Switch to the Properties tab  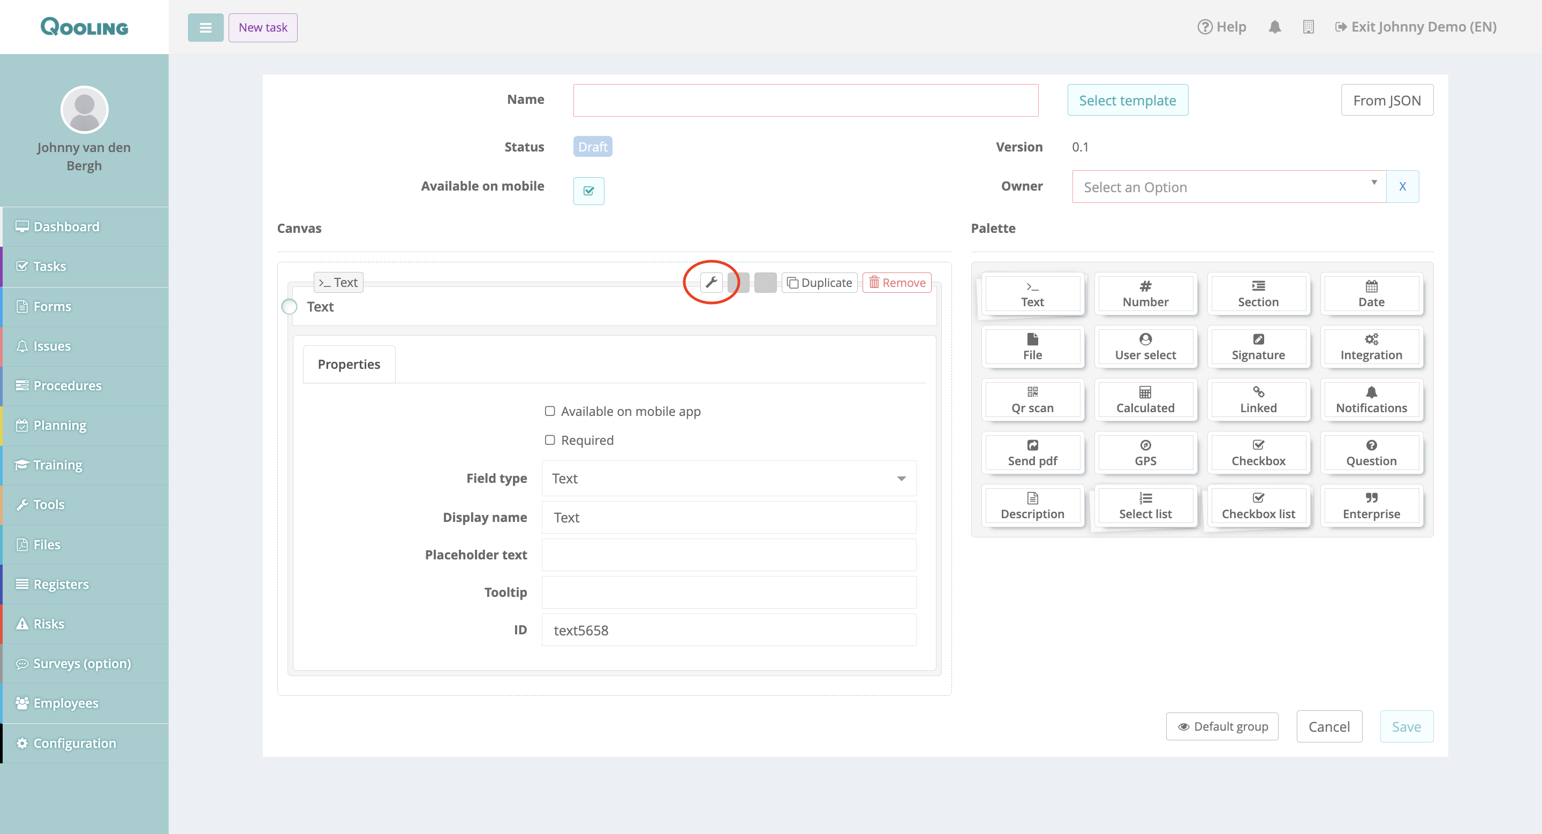point(349,365)
